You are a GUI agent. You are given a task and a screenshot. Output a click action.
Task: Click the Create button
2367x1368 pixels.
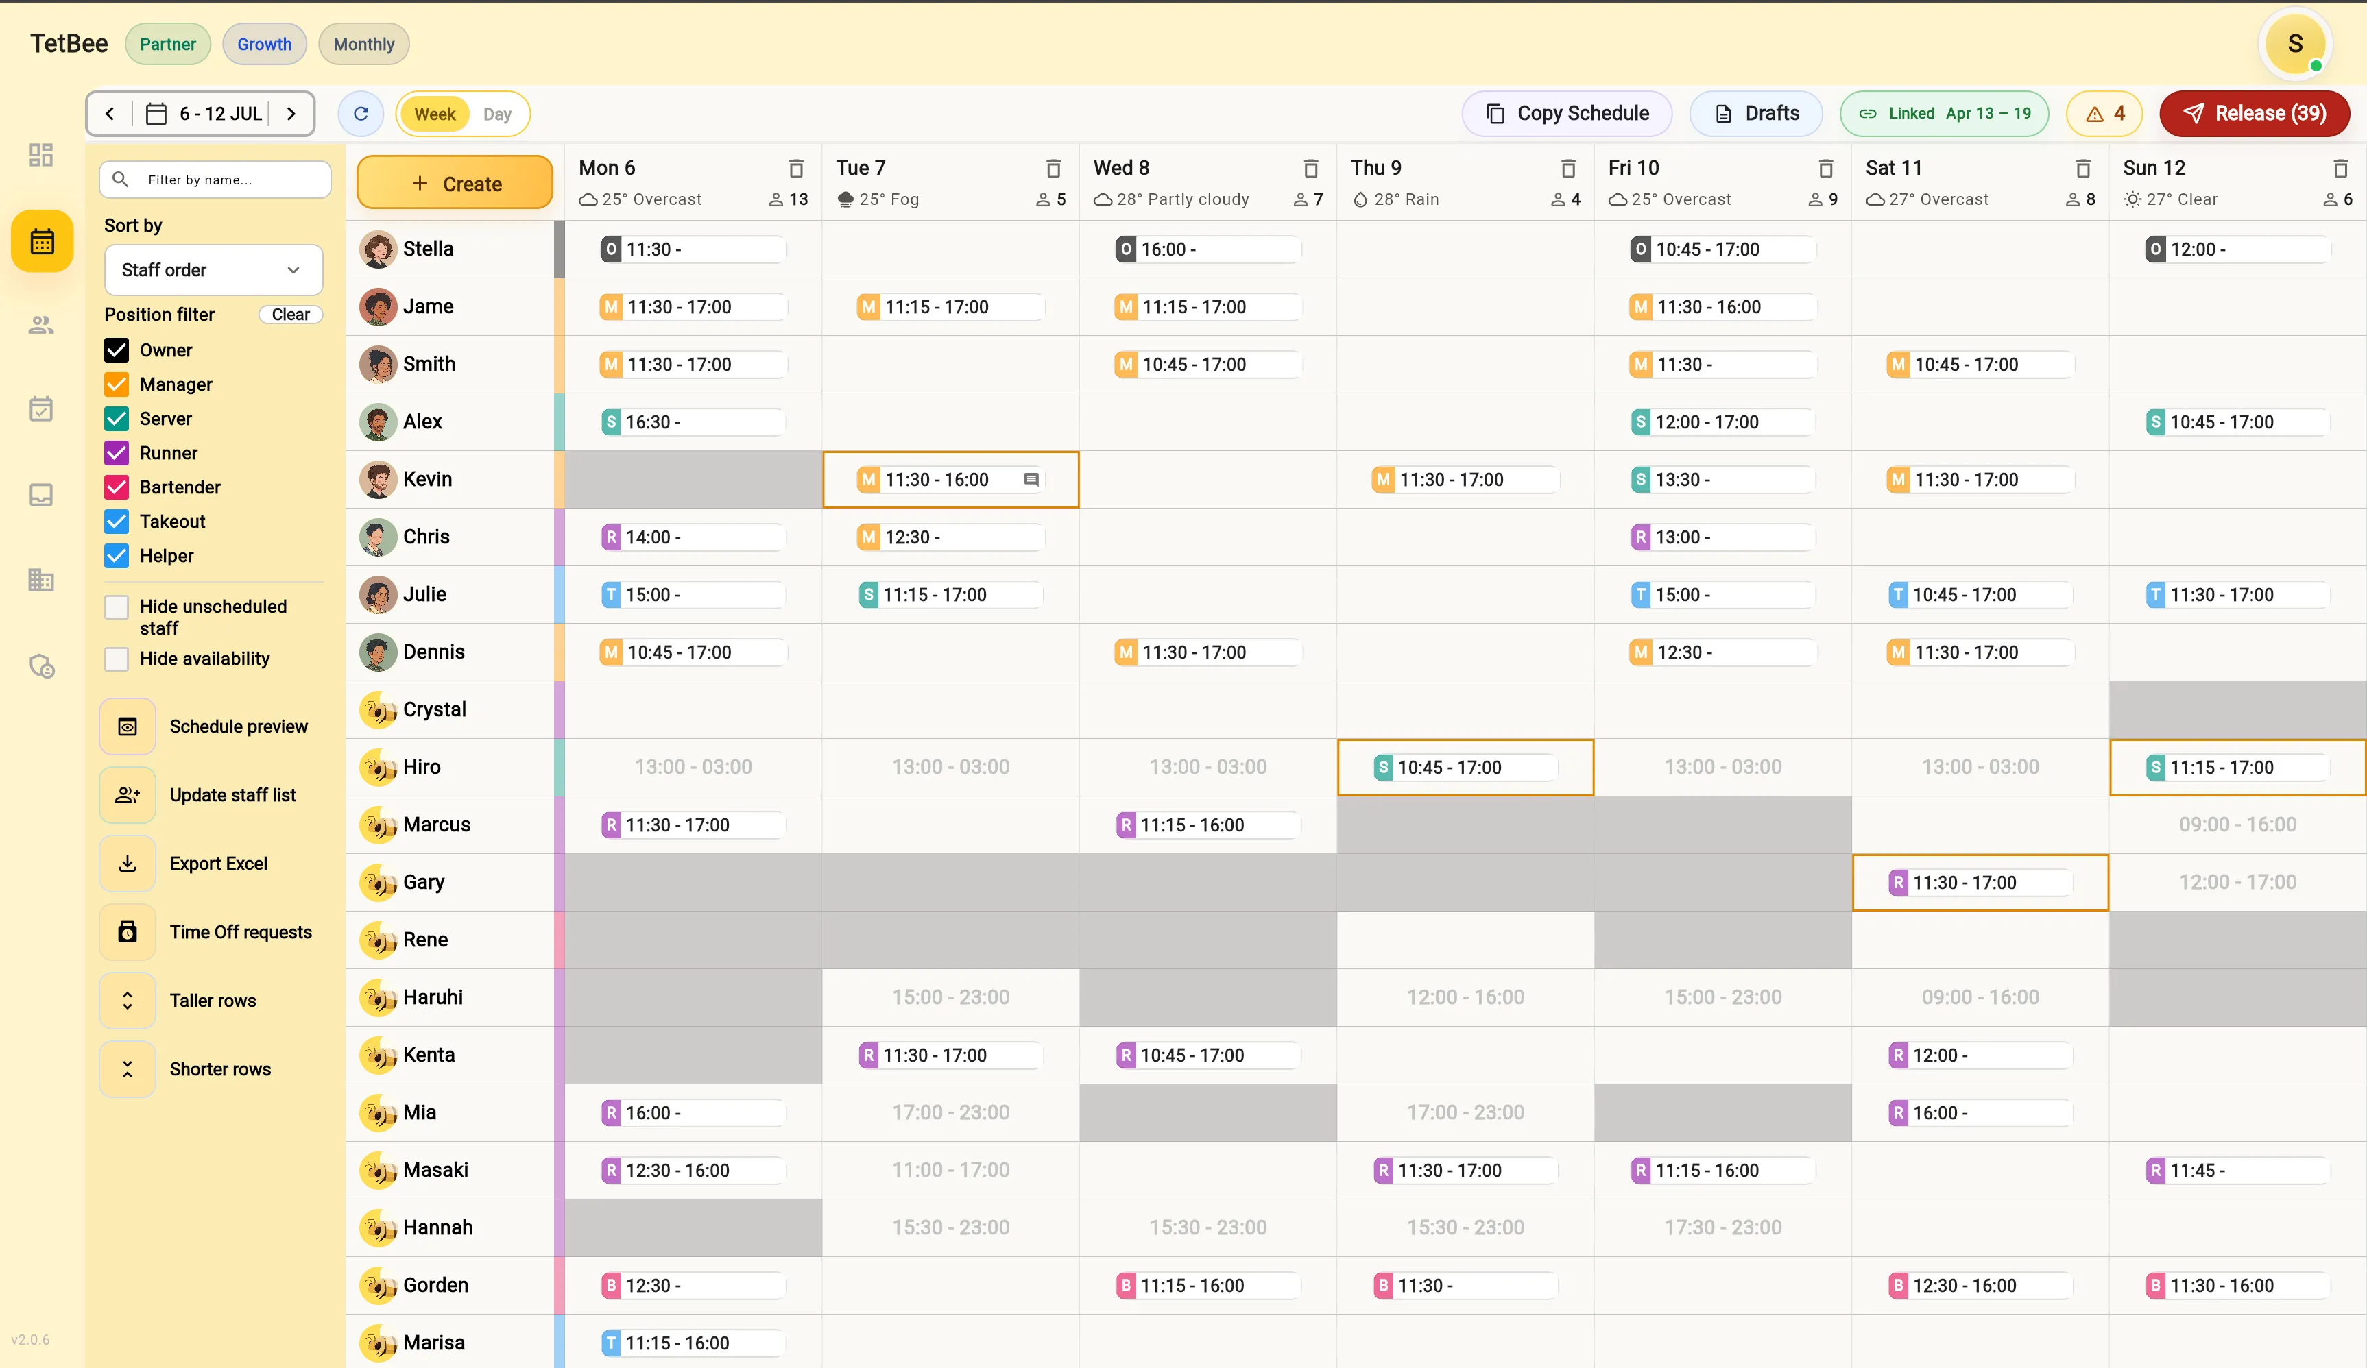[455, 183]
